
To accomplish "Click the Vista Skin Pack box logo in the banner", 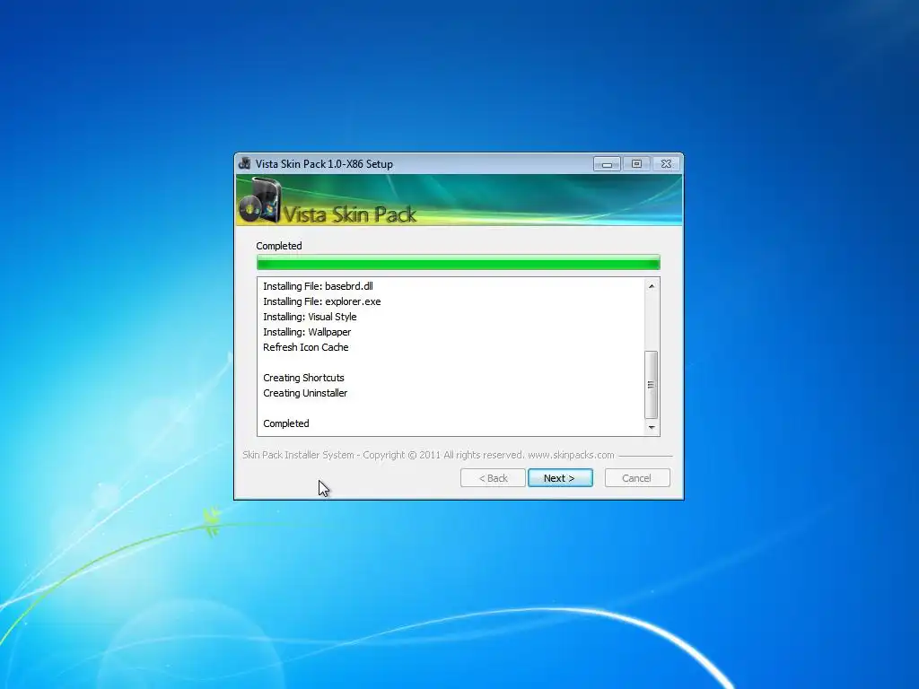I will pos(260,201).
